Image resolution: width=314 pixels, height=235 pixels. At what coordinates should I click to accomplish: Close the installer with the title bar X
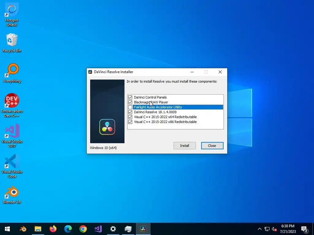click(220, 72)
